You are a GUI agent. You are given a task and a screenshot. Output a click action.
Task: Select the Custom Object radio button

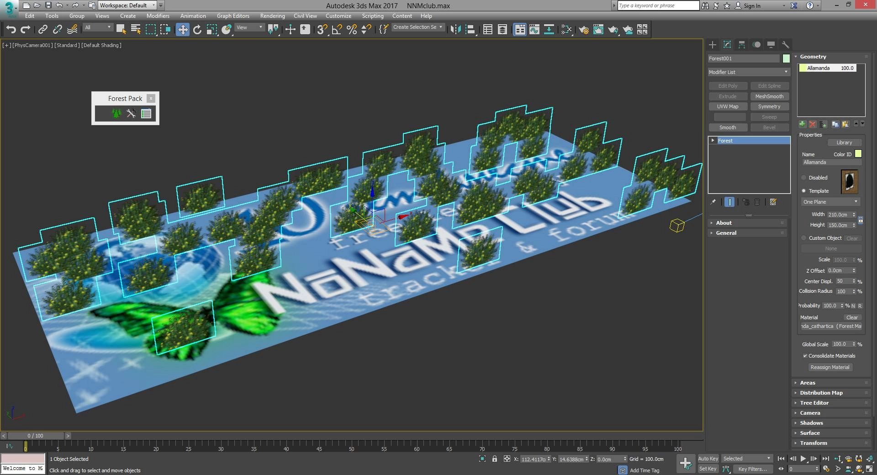click(804, 238)
